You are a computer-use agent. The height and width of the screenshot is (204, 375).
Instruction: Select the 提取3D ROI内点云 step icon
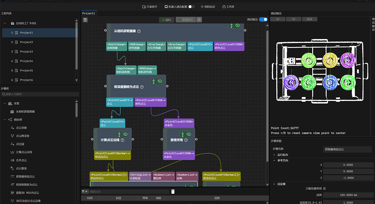coord(12,193)
